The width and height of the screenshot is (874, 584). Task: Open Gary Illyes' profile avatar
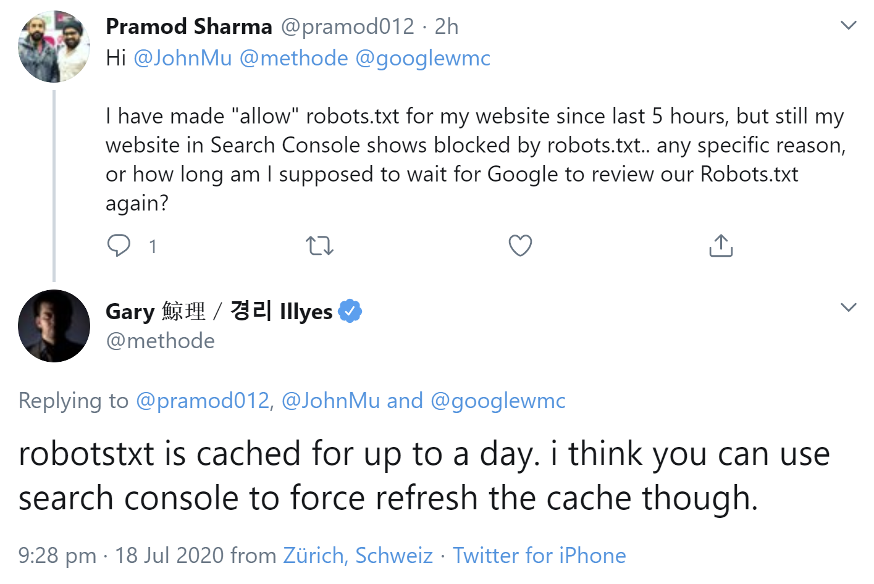coord(54,326)
